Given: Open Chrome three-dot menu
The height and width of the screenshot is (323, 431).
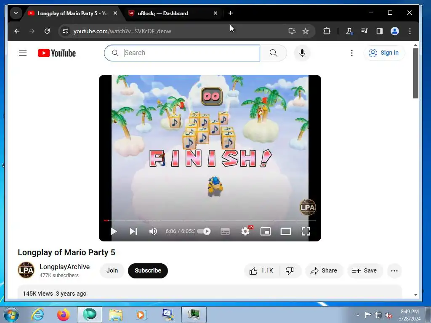Looking at the screenshot, I should [410, 31].
